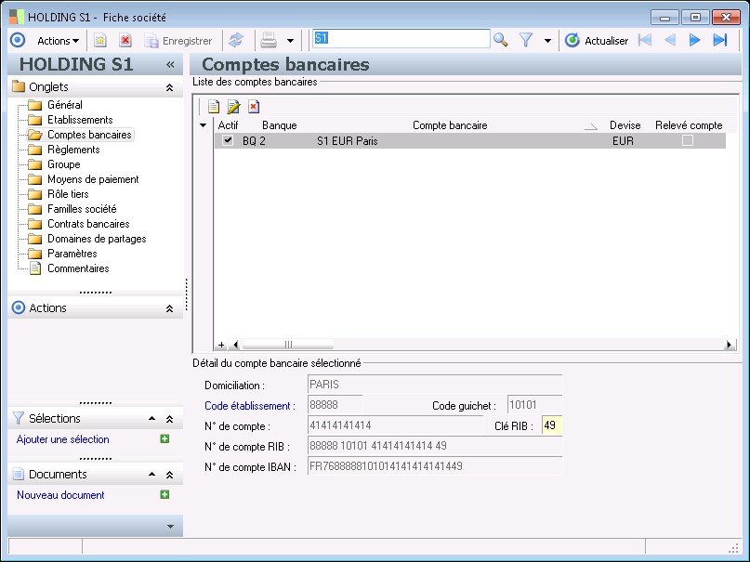Click the new record toolbar icon

click(100, 41)
